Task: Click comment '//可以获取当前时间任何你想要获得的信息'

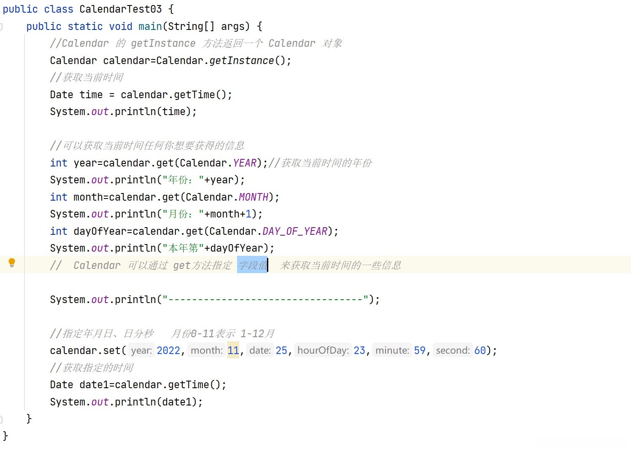Action: (147, 146)
